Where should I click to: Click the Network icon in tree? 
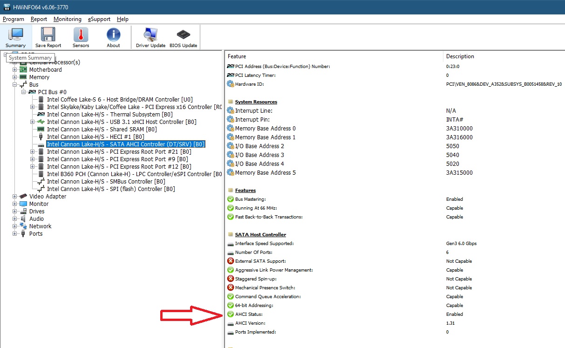coord(23,226)
